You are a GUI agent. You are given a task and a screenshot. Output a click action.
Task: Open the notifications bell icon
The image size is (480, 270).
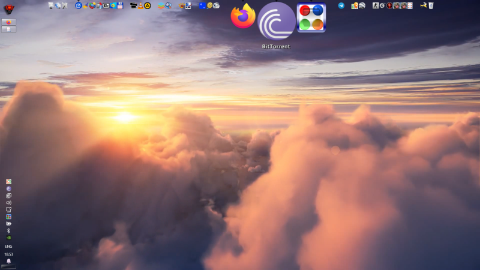tap(8, 261)
